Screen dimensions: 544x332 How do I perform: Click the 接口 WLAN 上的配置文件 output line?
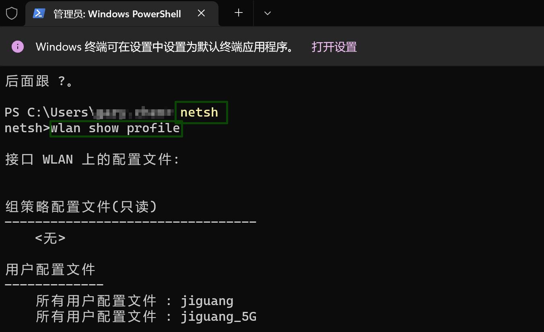point(92,159)
